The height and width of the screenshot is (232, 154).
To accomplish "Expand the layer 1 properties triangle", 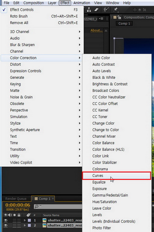I will point(25,220).
